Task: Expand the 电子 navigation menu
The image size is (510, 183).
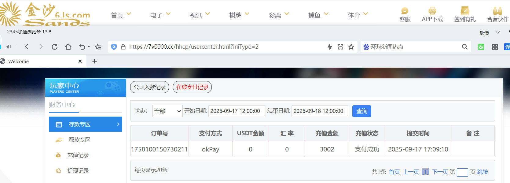Action: click(x=160, y=15)
